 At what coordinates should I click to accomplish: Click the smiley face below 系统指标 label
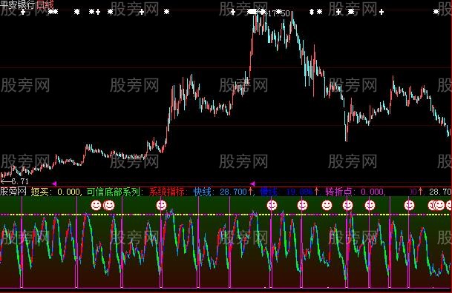(x=162, y=205)
